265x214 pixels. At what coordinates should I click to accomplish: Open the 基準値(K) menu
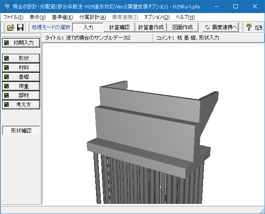[62, 17]
